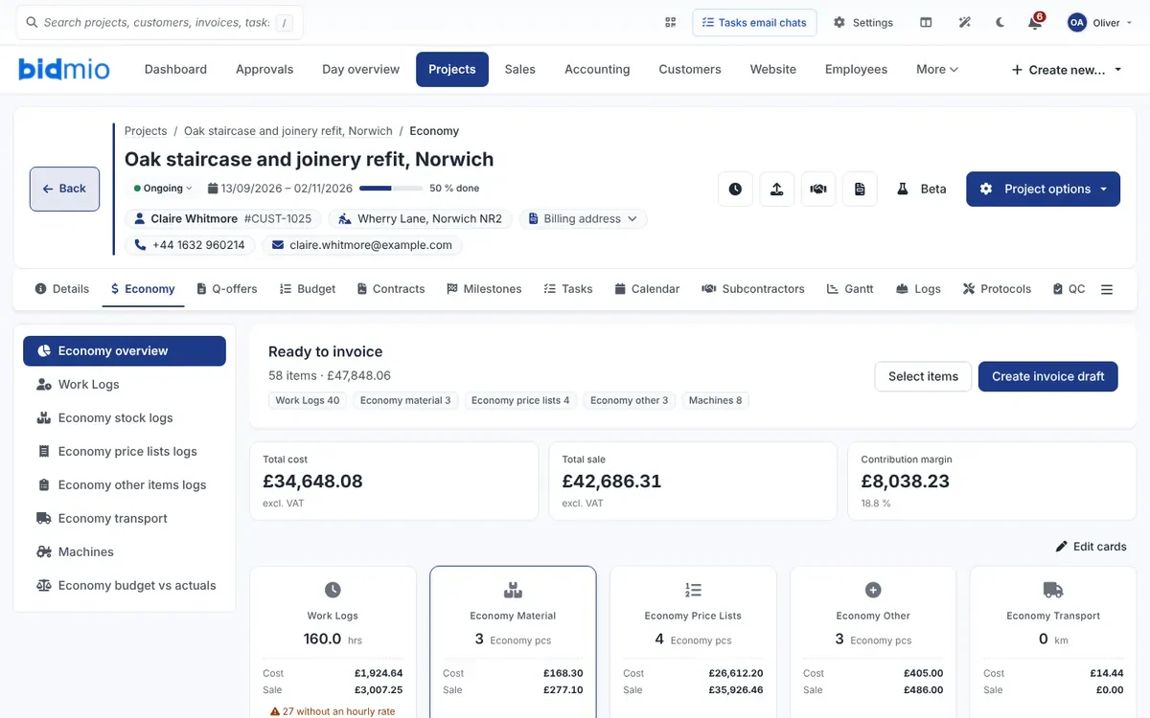Click the Back button
The height and width of the screenshot is (718, 1150).
[64, 189]
